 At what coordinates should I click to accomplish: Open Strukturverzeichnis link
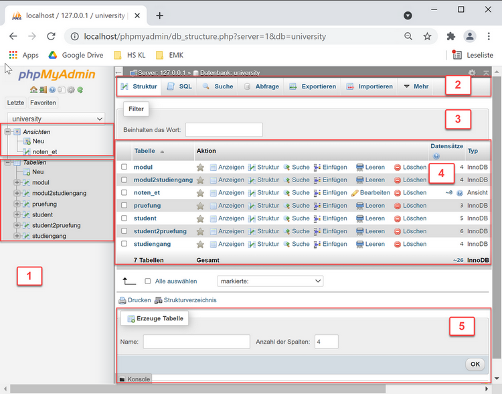coord(185,300)
